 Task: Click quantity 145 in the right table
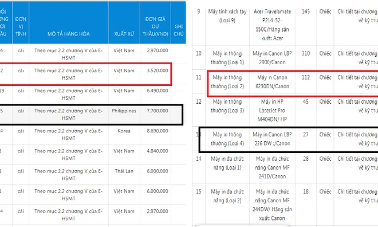306,11
